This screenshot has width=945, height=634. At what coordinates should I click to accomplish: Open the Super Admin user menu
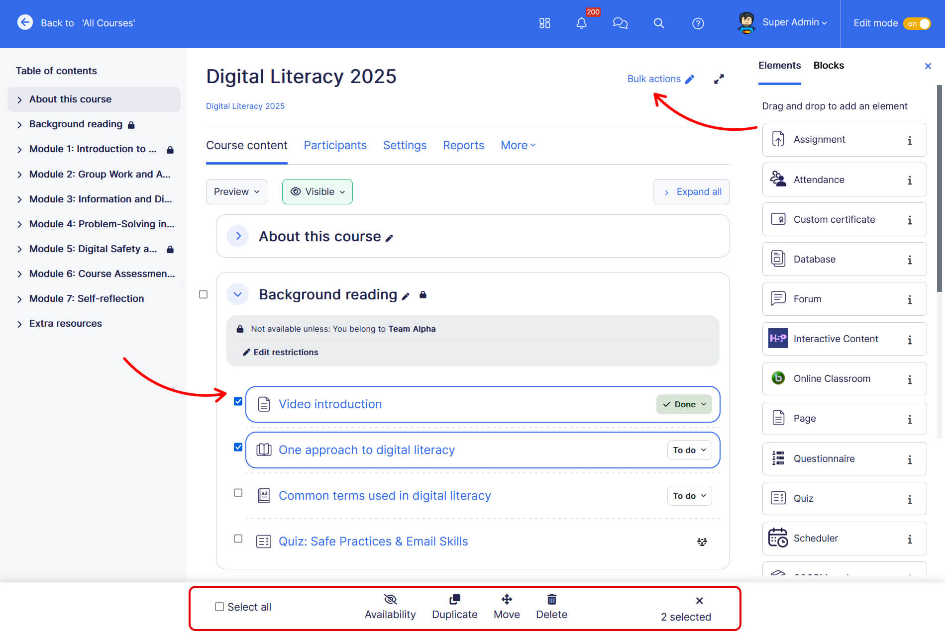(782, 23)
